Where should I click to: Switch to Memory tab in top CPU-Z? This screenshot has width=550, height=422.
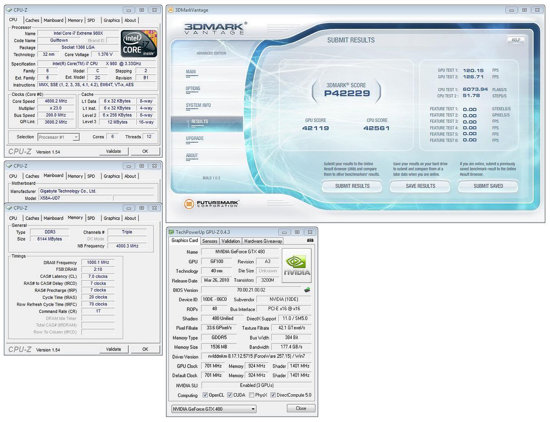[75, 20]
